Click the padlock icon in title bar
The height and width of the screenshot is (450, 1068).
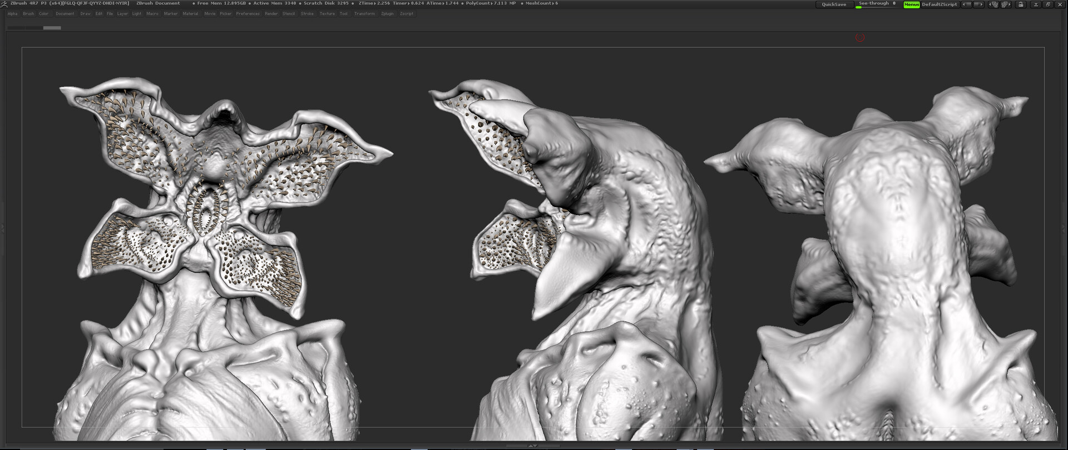coord(1021,4)
